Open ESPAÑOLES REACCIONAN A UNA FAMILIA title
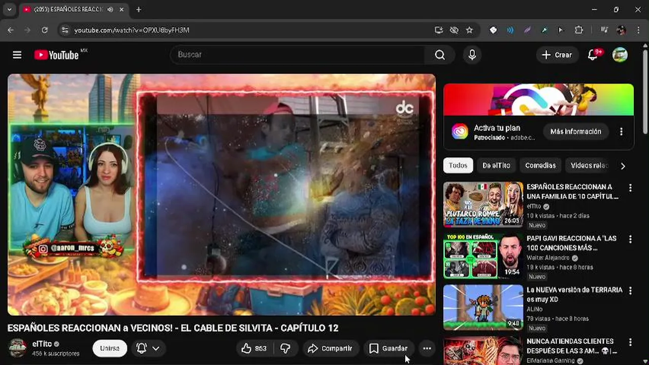Screen dimensions: 649x365 tap(572, 192)
